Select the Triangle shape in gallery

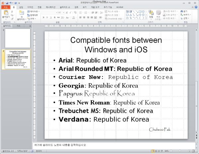point(131,15)
